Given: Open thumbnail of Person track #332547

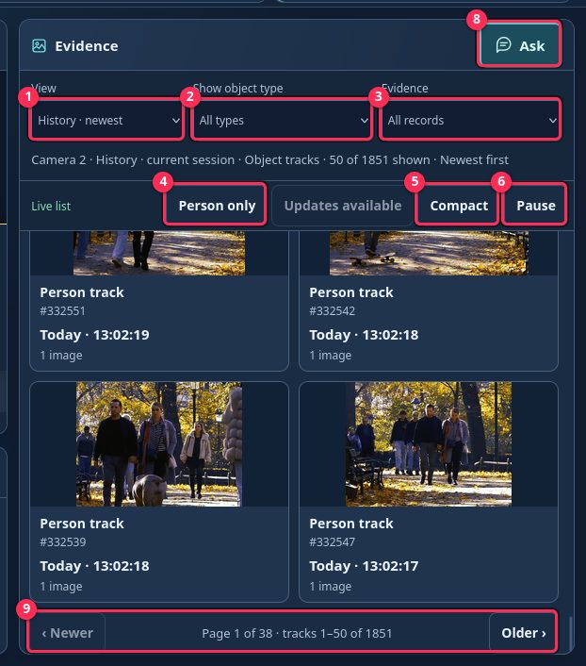Looking at the screenshot, I should pos(429,444).
